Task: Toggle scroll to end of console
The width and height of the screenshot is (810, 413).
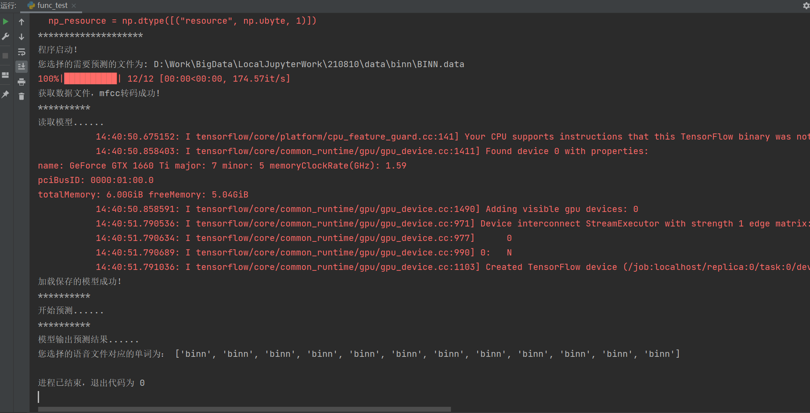Action: pyautogui.click(x=22, y=67)
